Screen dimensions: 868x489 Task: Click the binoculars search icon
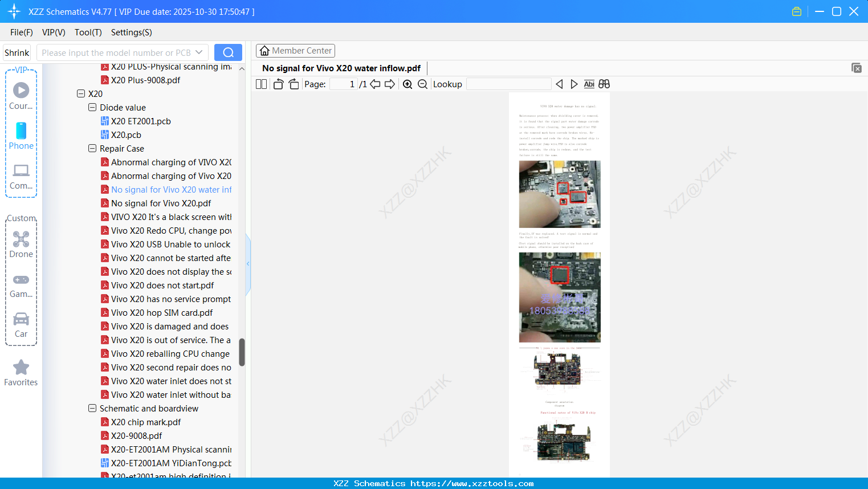click(x=604, y=84)
